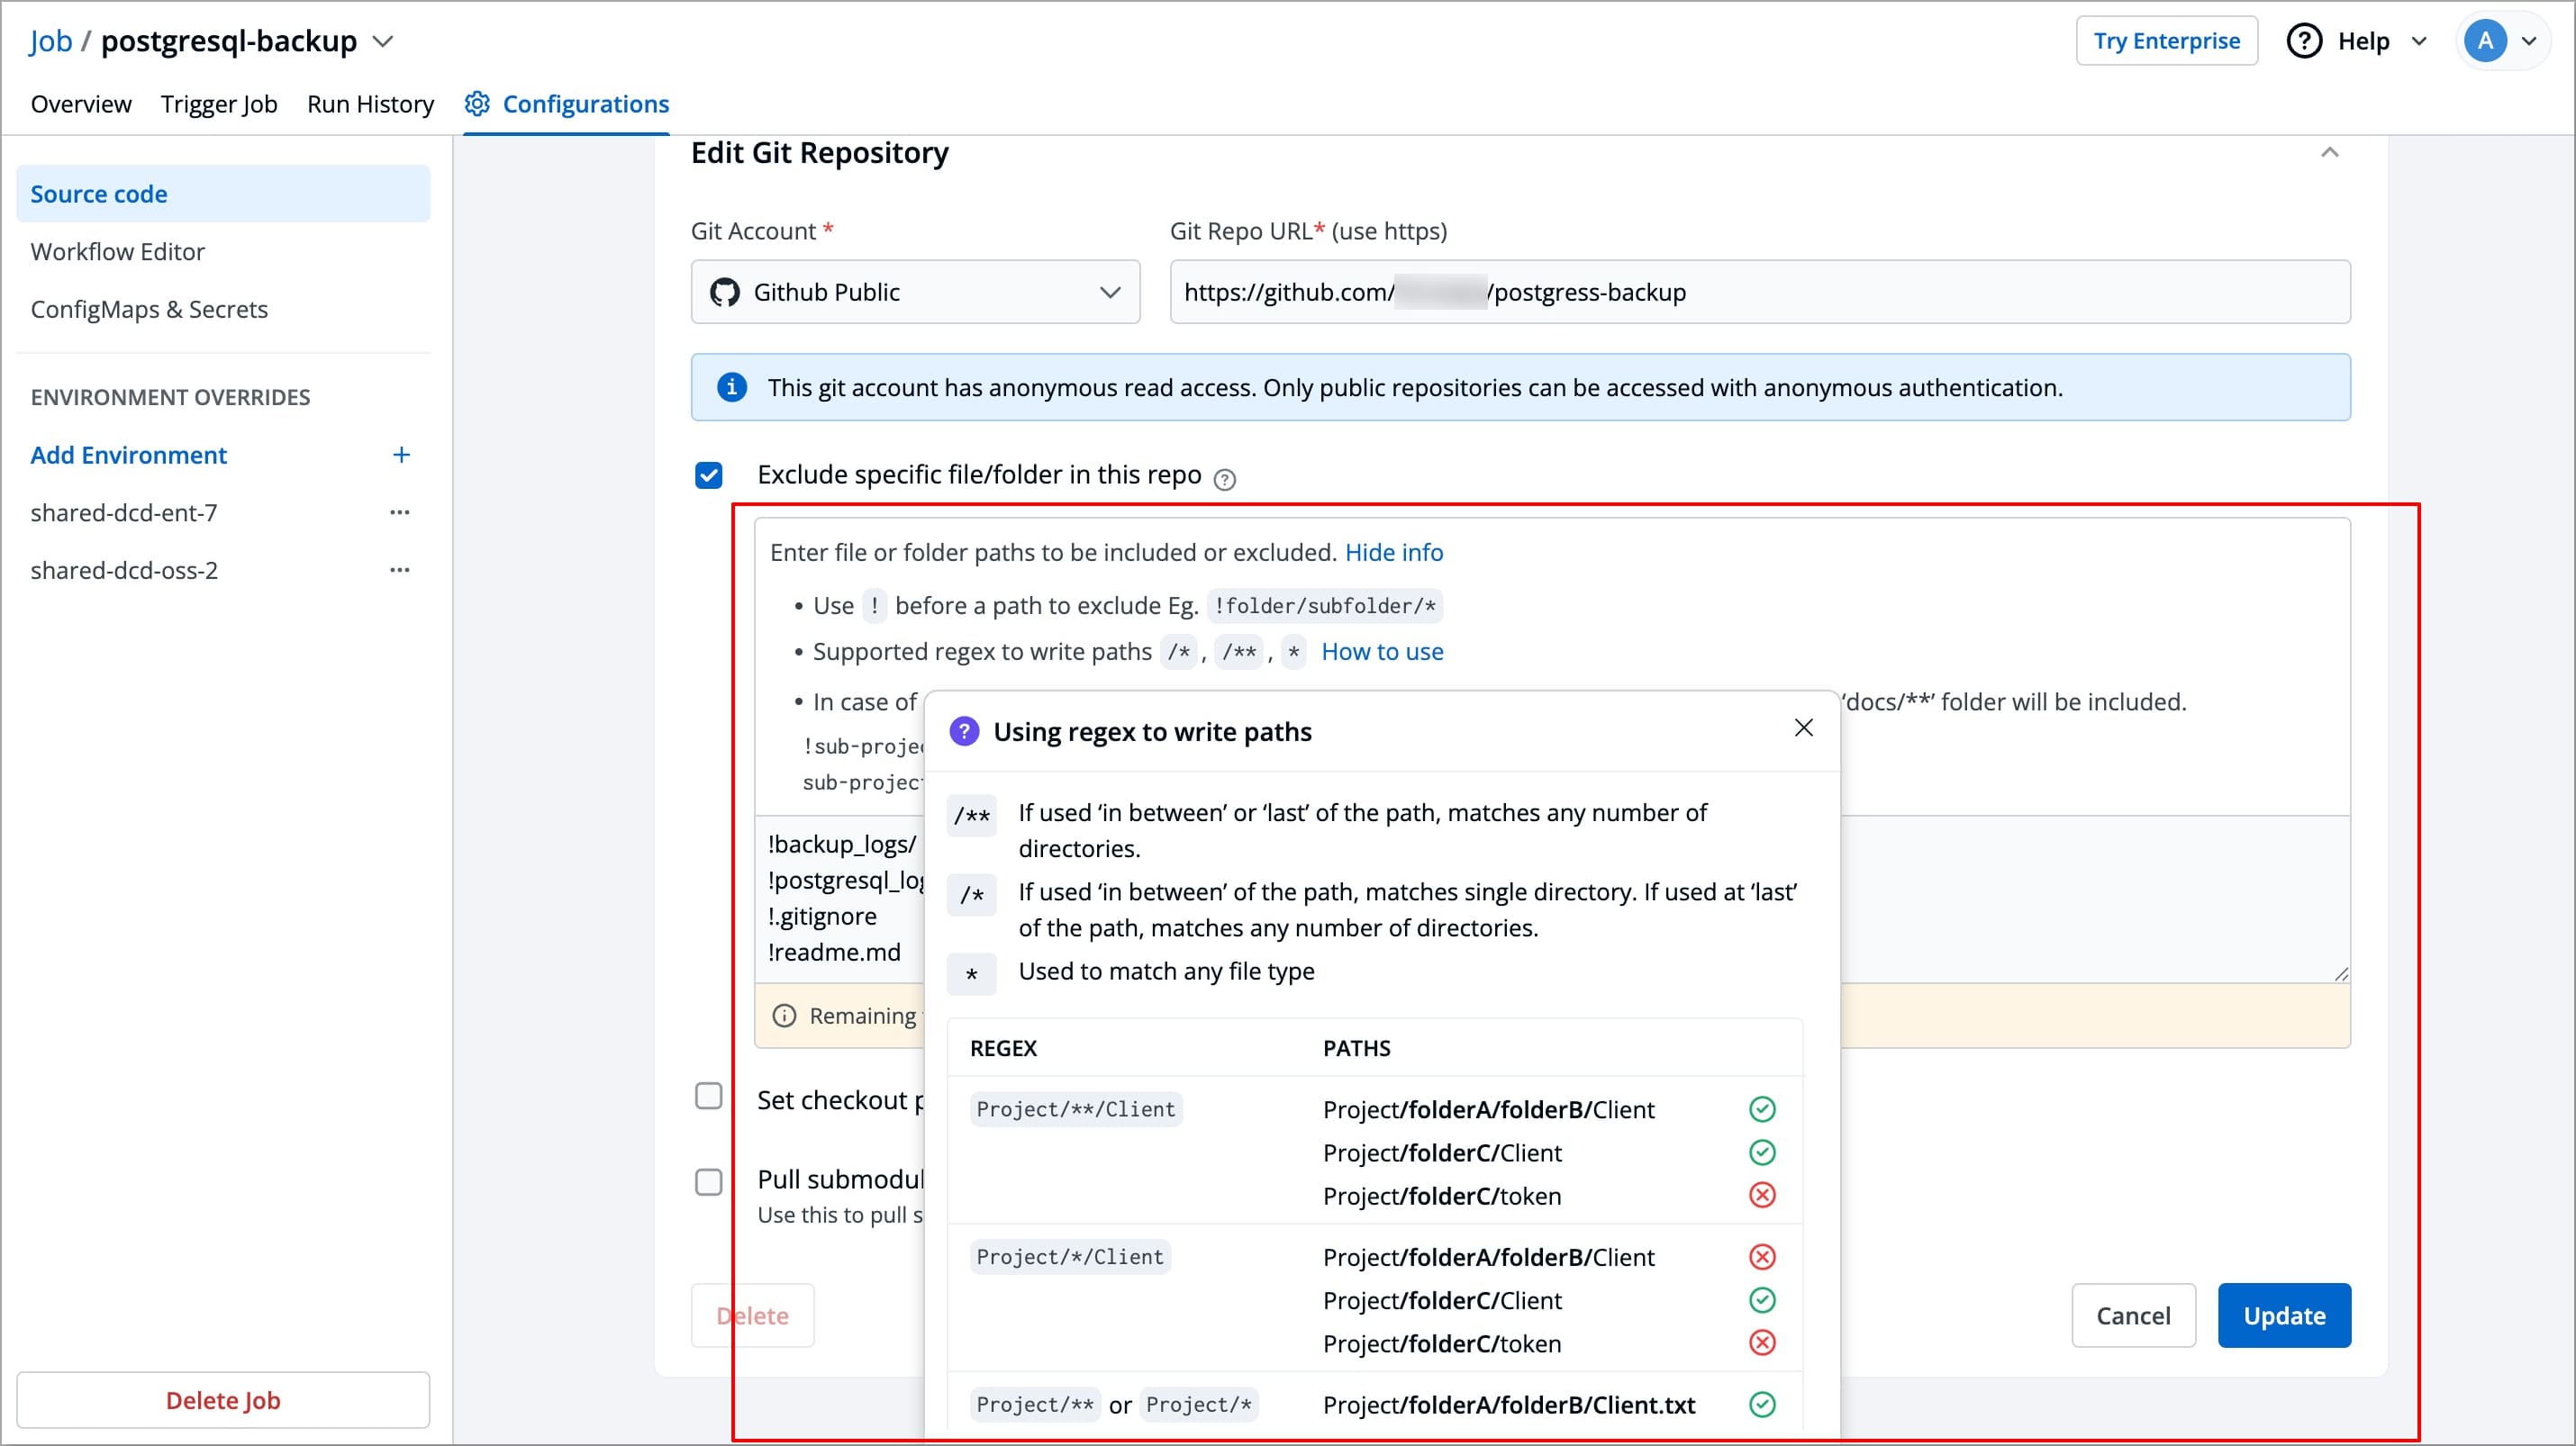Click help icon next to Exclude specific file/folder
Viewport: 2576px width, 1446px height.
[1224, 479]
